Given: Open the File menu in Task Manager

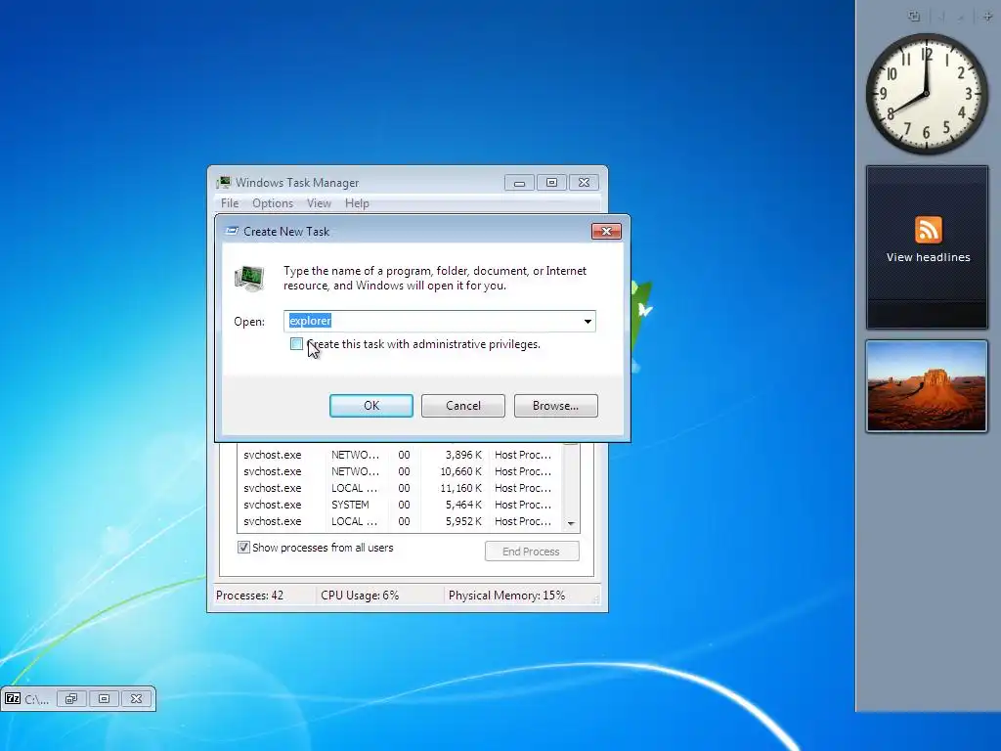Looking at the screenshot, I should (x=229, y=203).
